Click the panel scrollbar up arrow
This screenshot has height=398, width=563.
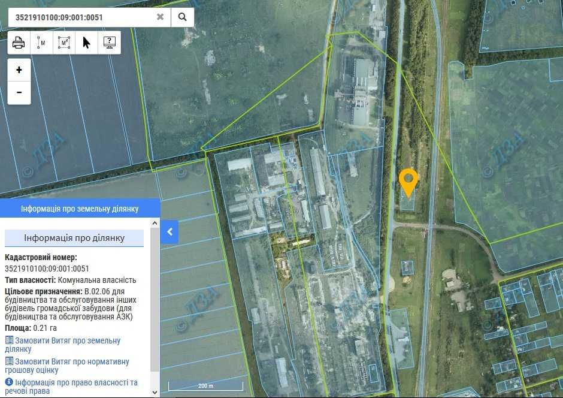pos(155,223)
